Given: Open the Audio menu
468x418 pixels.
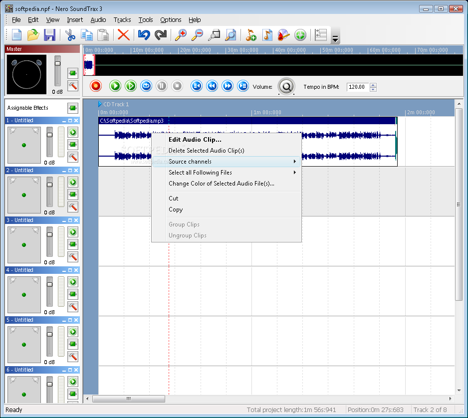Looking at the screenshot, I should click(x=98, y=19).
